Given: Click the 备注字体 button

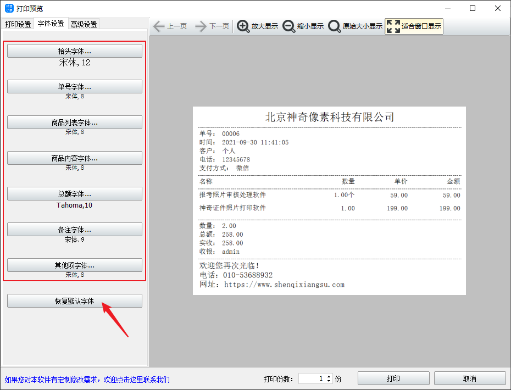Looking at the screenshot, I should coord(75,230).
